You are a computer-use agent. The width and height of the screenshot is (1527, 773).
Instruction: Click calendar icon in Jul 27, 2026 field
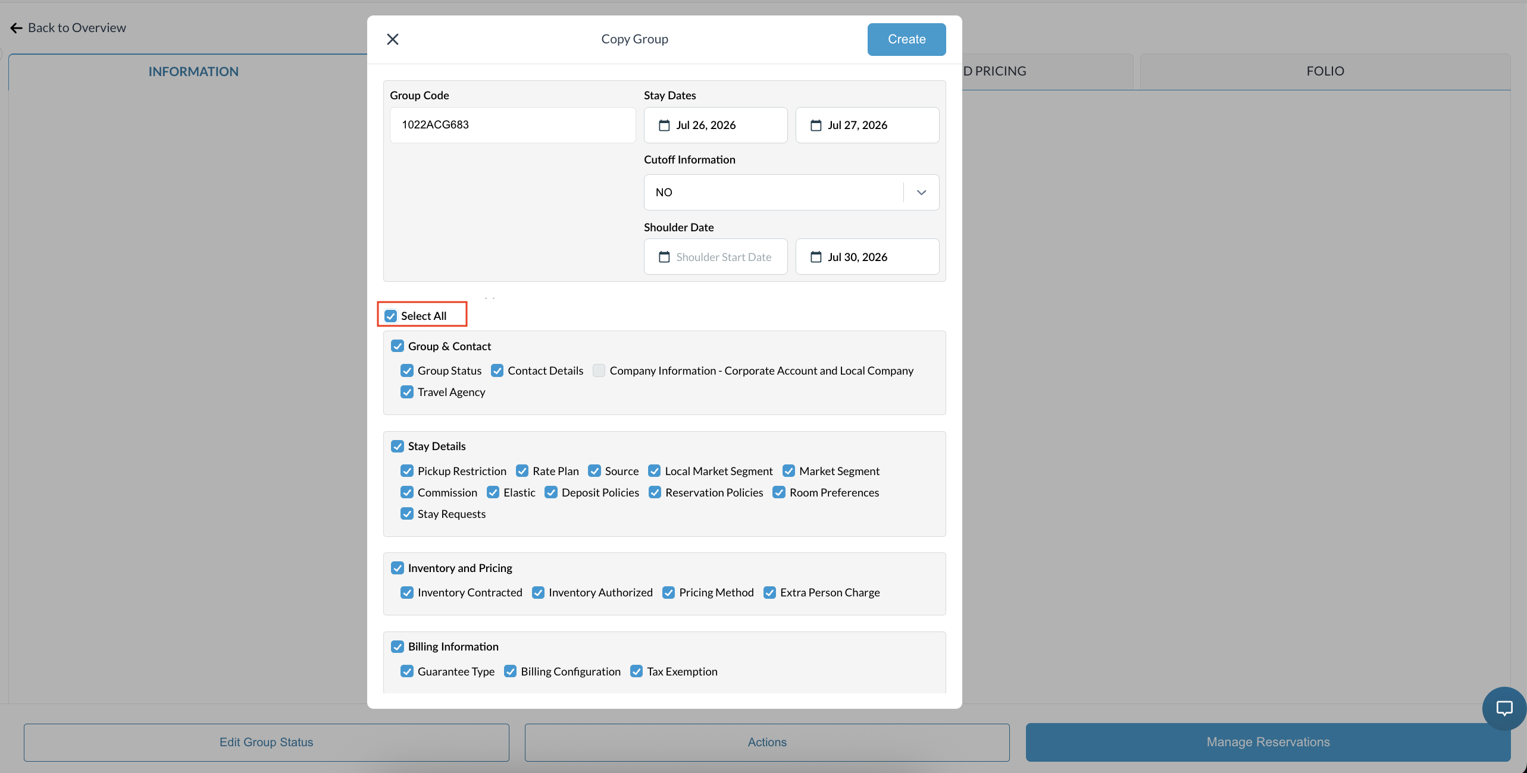coord(816,125)
